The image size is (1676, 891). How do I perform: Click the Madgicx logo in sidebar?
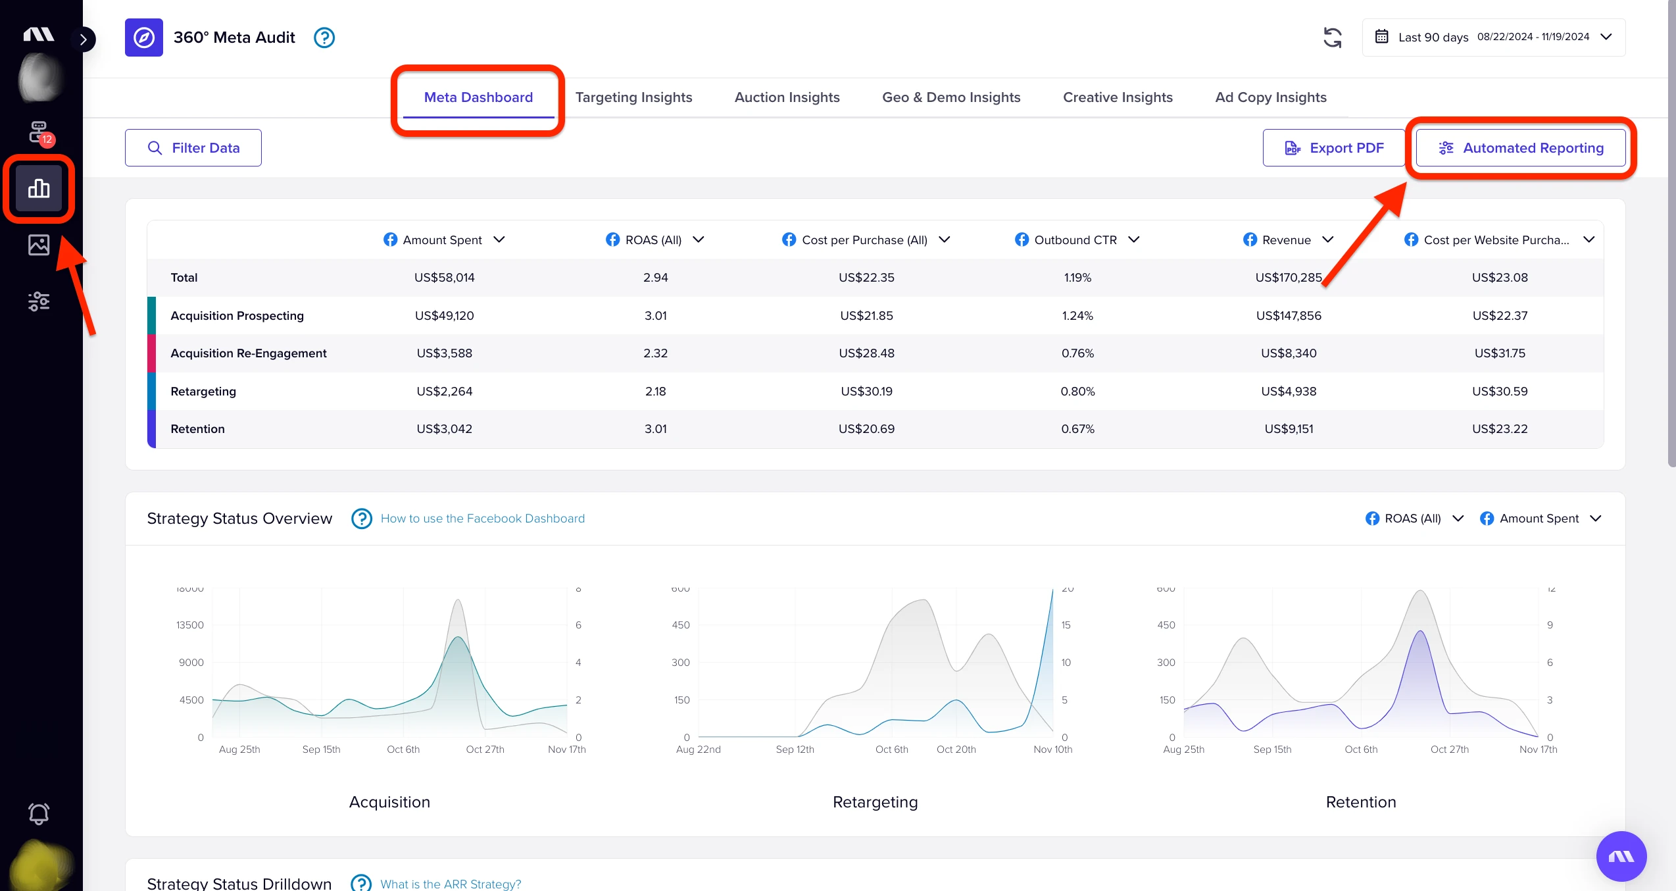coord(39,34)
